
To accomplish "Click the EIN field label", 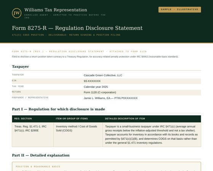I will (x=14, y=80).
